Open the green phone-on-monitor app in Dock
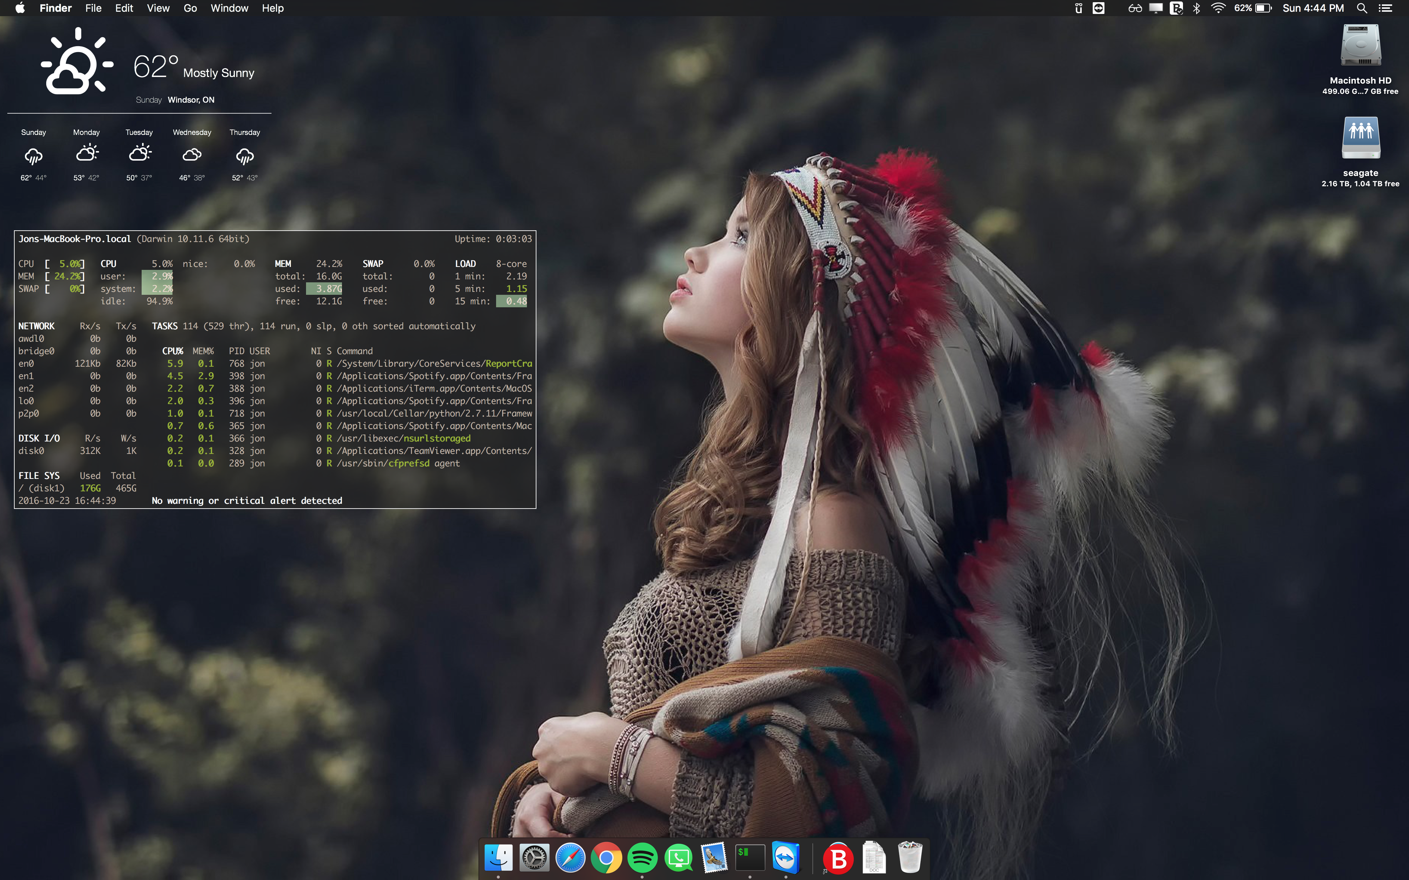The image size is (1409, 880). point(678,858)
